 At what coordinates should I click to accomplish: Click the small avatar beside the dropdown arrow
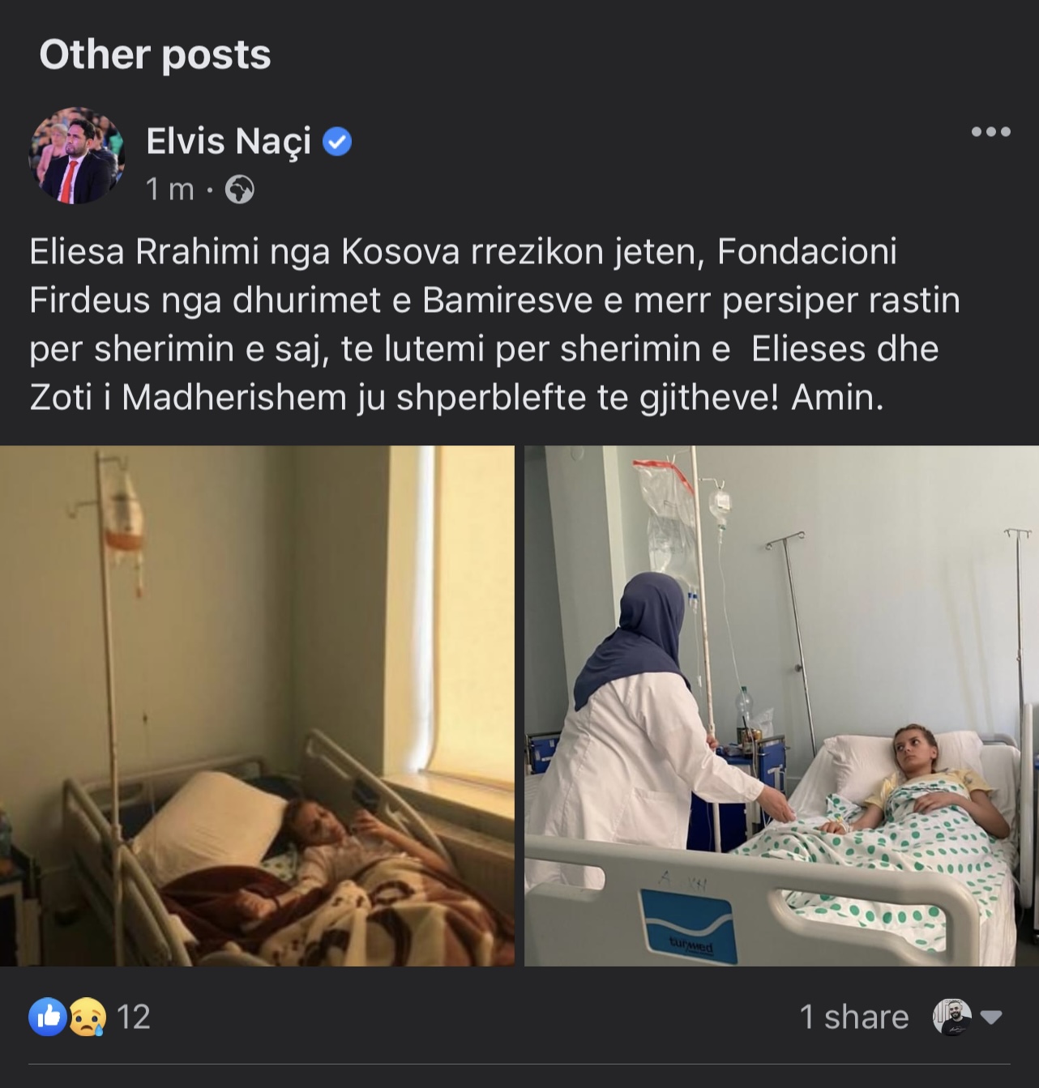pos(951,1017)
